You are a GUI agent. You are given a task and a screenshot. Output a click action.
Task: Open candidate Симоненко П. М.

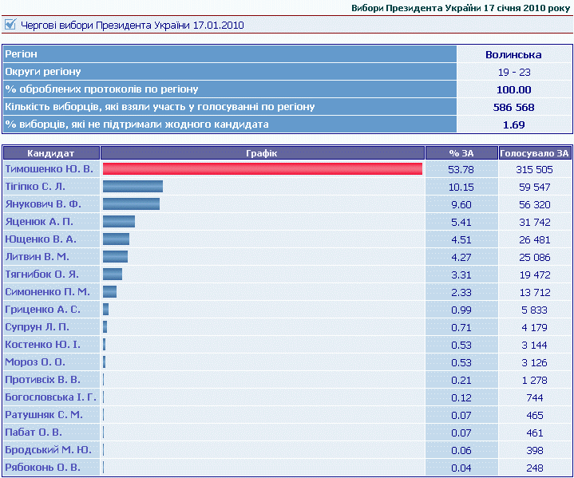point(47,291)
